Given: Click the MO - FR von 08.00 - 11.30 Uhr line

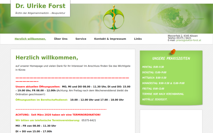Looking at the screenshot, I should pyautogui.click(x=36, y=126).
